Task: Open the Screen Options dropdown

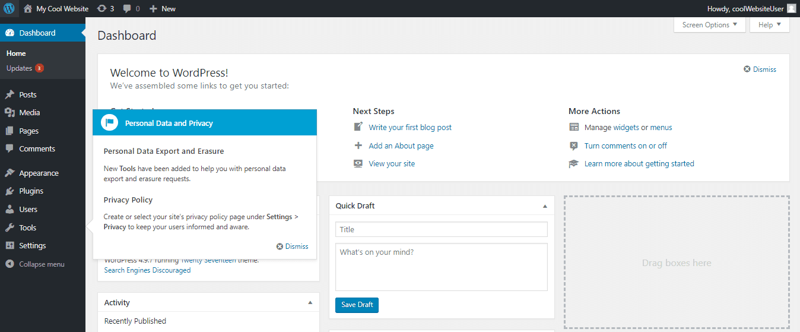Action: [710, 25]
